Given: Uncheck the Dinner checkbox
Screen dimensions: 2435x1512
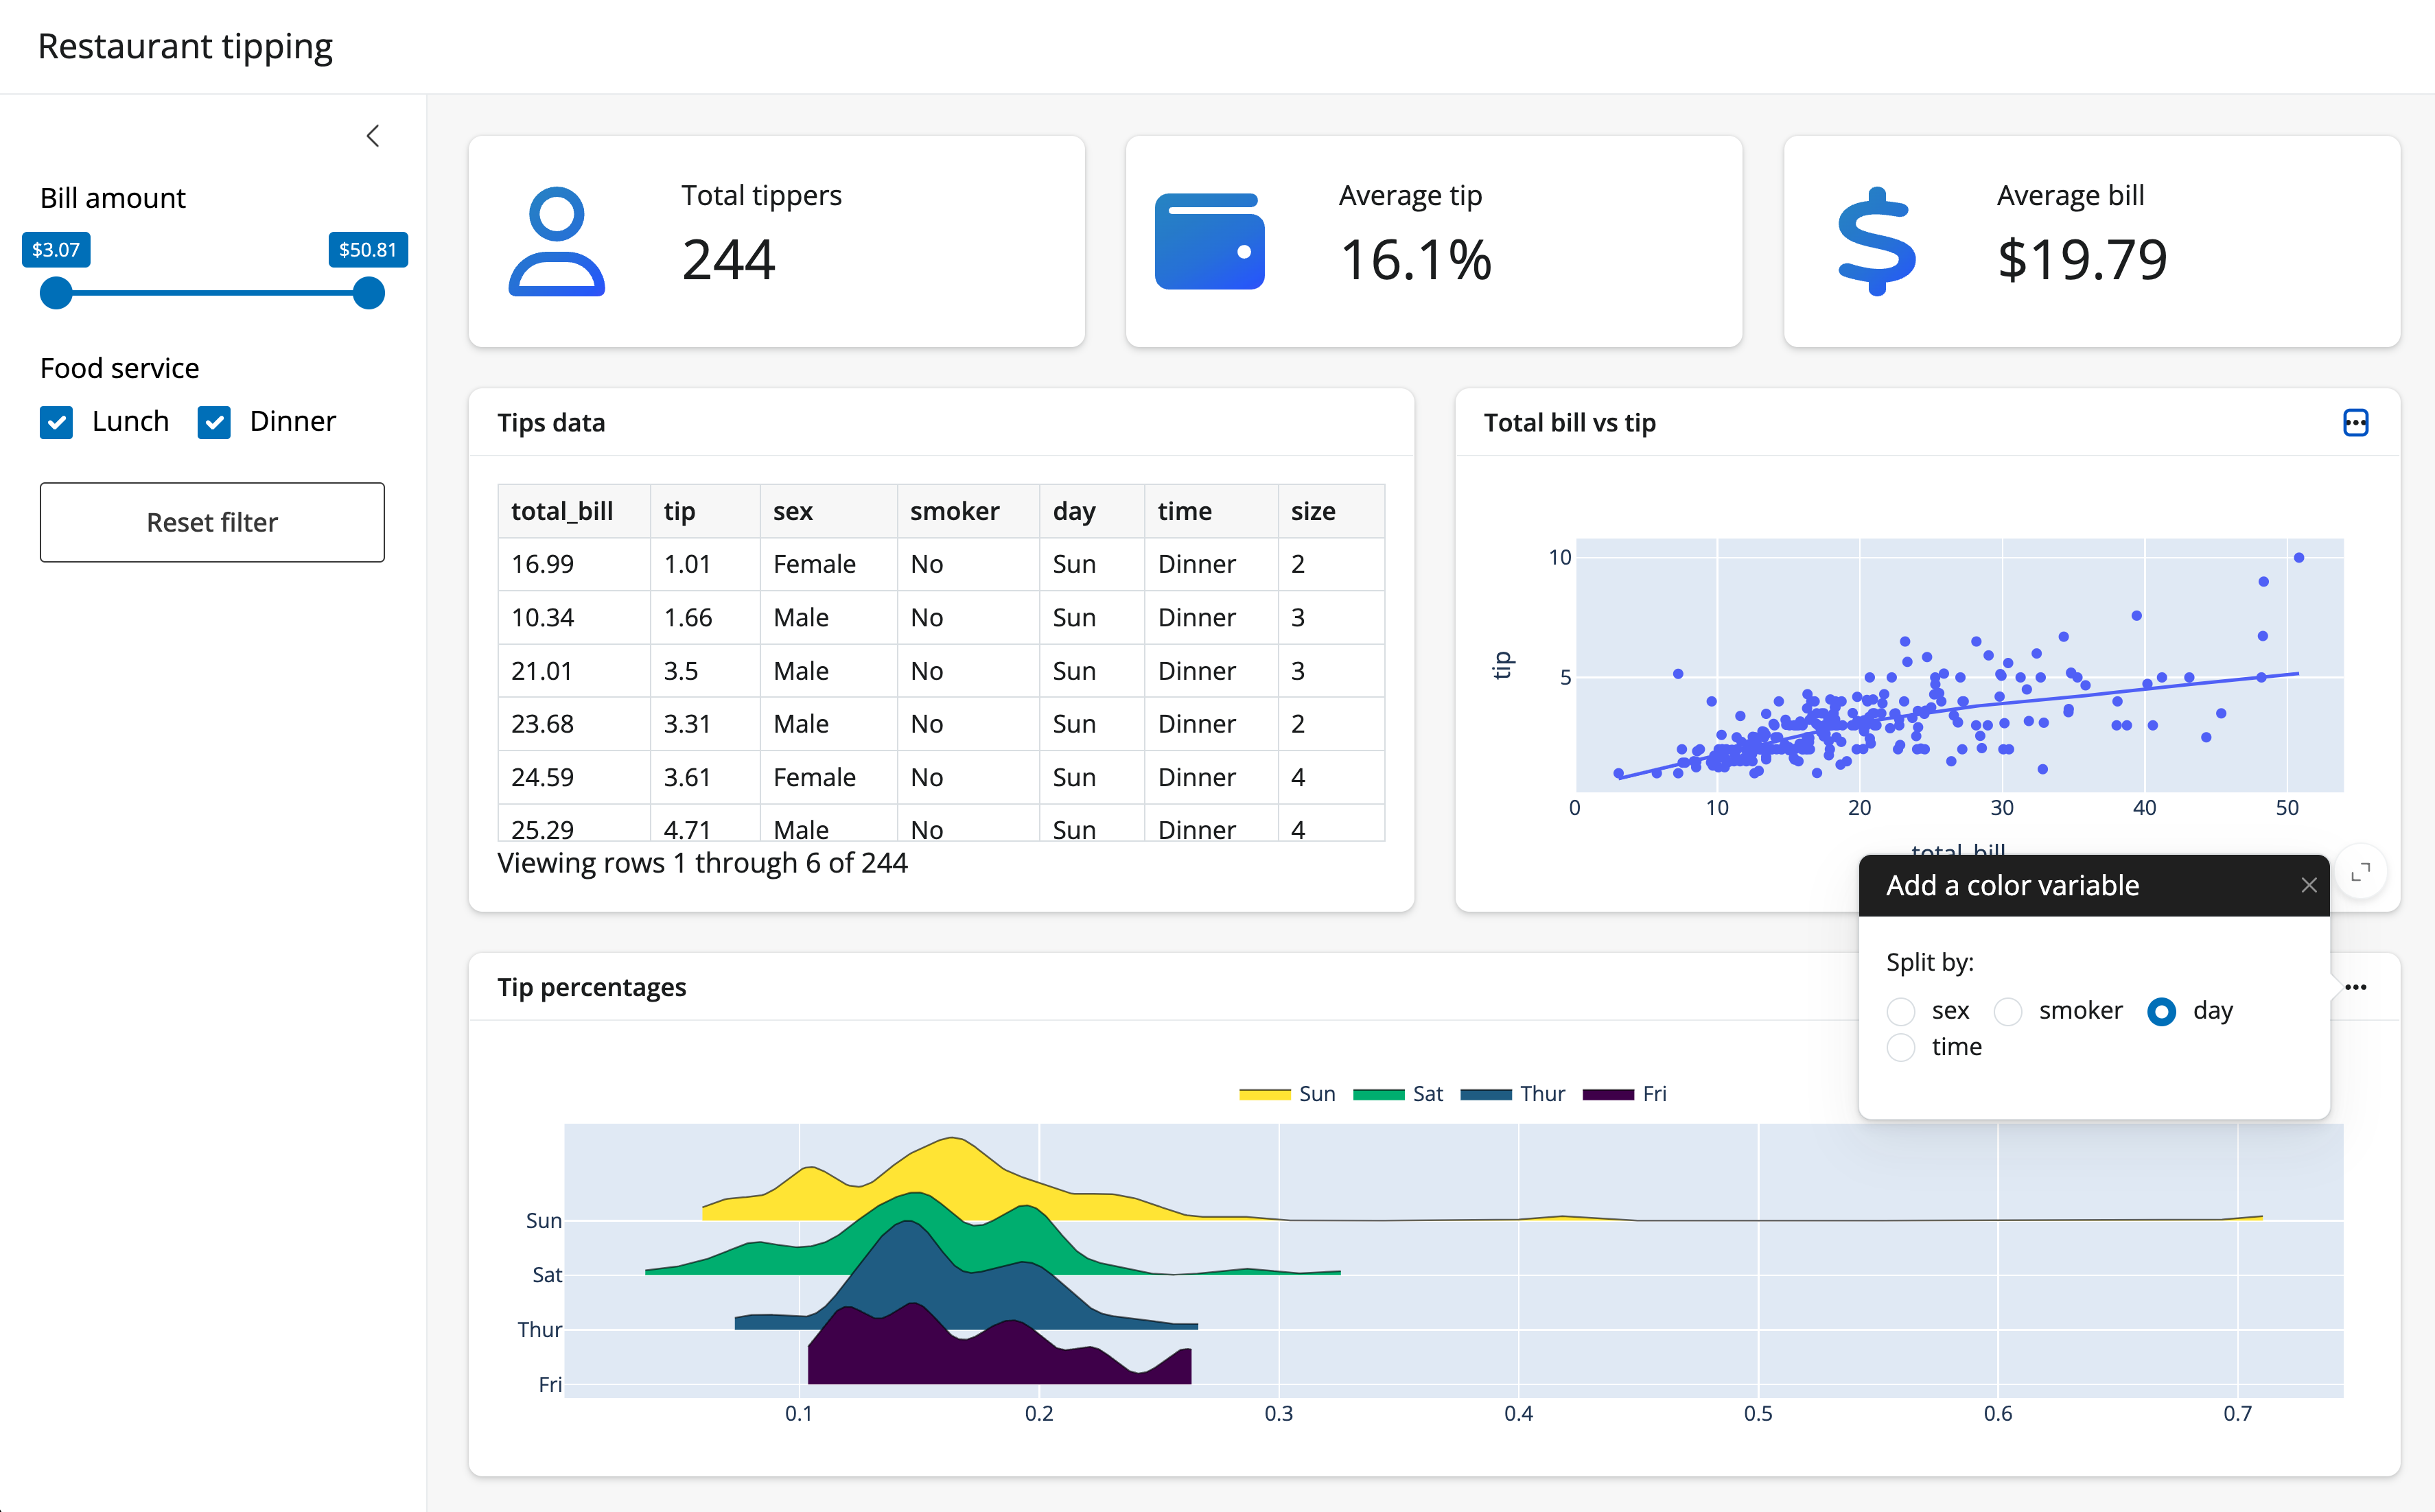Looking at the screenshot, I should pos(214,422).
